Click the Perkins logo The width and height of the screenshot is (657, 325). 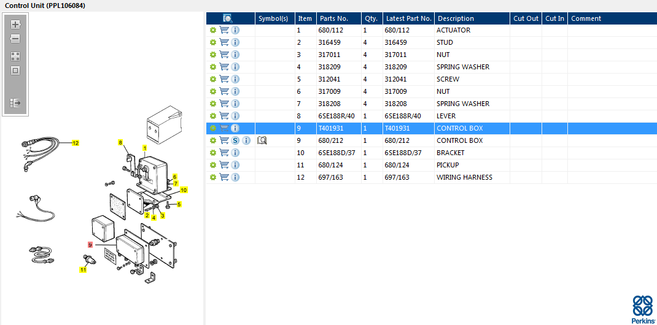[x=643, y=308]
